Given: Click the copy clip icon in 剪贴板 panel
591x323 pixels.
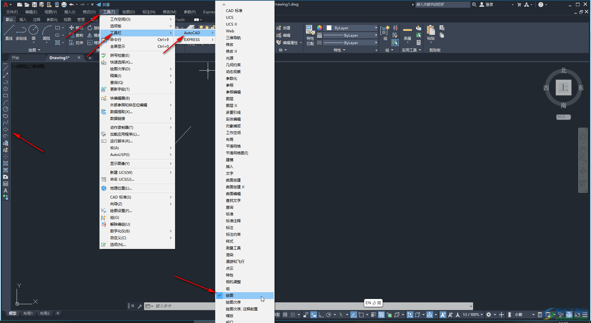Looking at the screenshot, I should click(442, 35).
